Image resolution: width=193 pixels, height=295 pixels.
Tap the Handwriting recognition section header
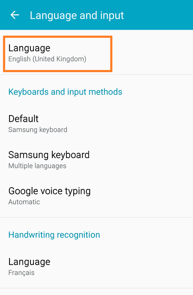54,235
